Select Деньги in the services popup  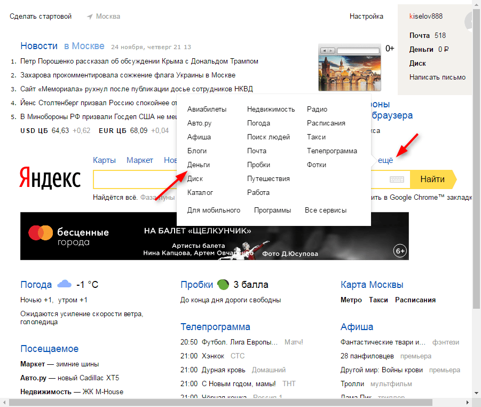(199, 165)
